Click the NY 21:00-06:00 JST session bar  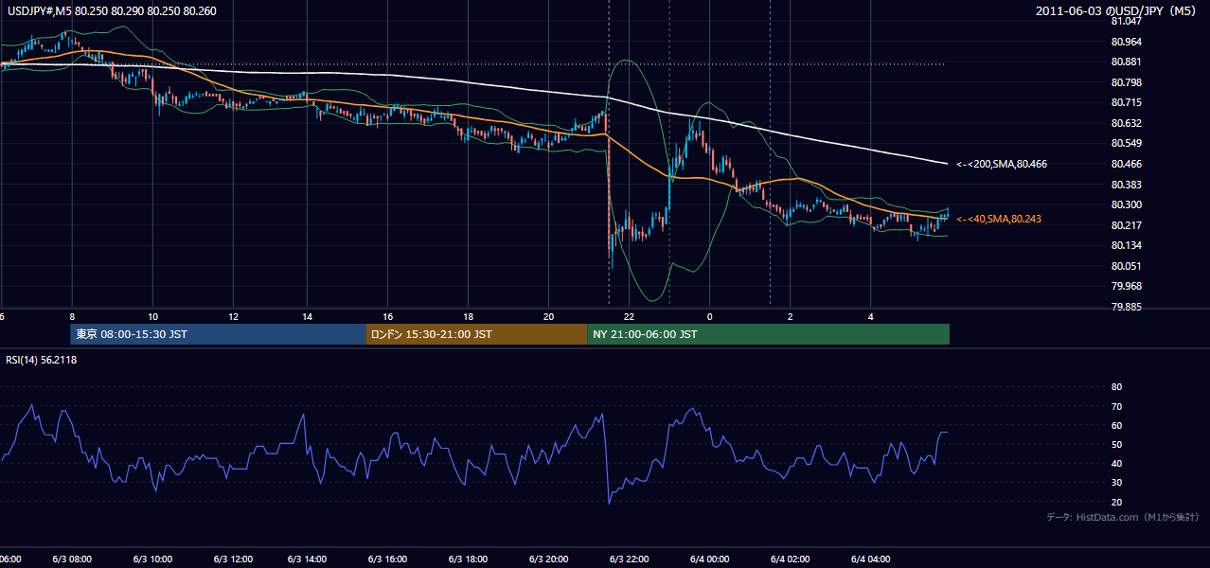(768, 334)
